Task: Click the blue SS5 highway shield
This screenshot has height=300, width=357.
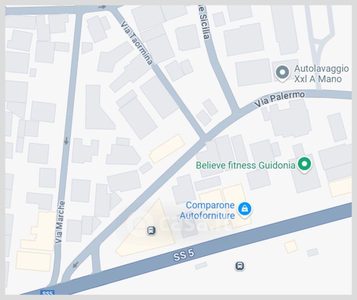Action: point(47,292)
